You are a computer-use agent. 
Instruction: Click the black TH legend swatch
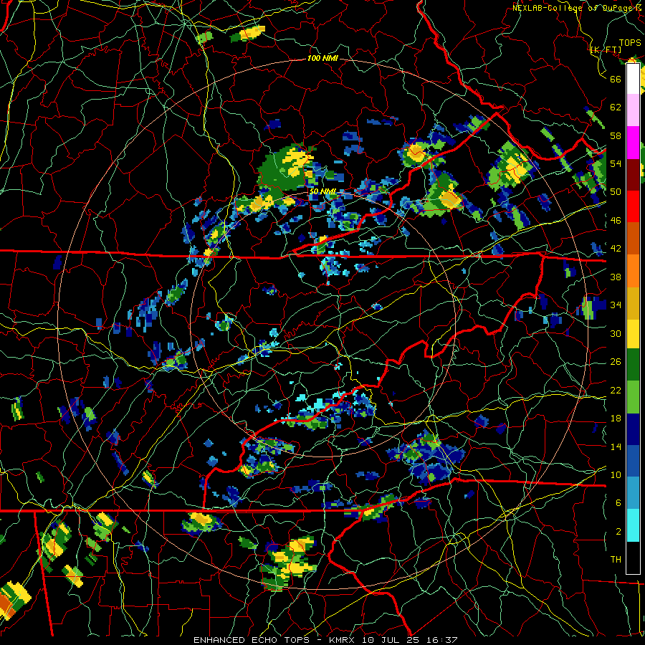[633, 558]
